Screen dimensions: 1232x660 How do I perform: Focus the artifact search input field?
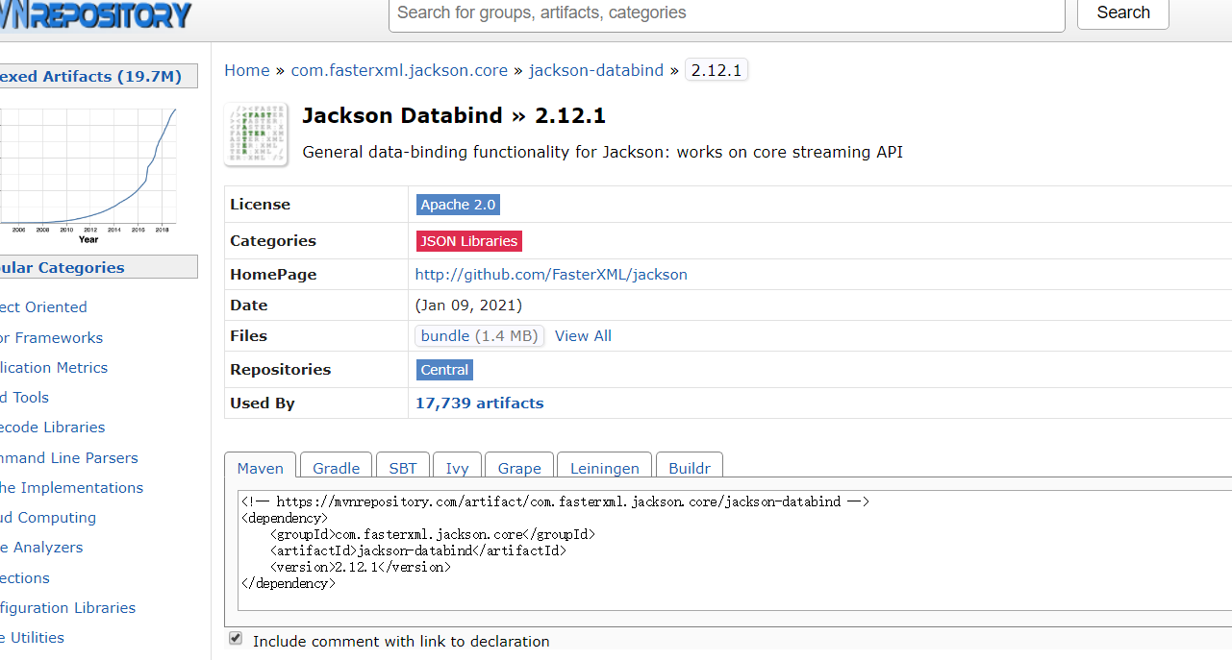[726, 13]
